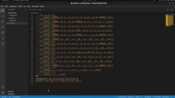Place cursor on line 64 print statement
This screenshot has height=98, width=175.
[x=59, y=81]
